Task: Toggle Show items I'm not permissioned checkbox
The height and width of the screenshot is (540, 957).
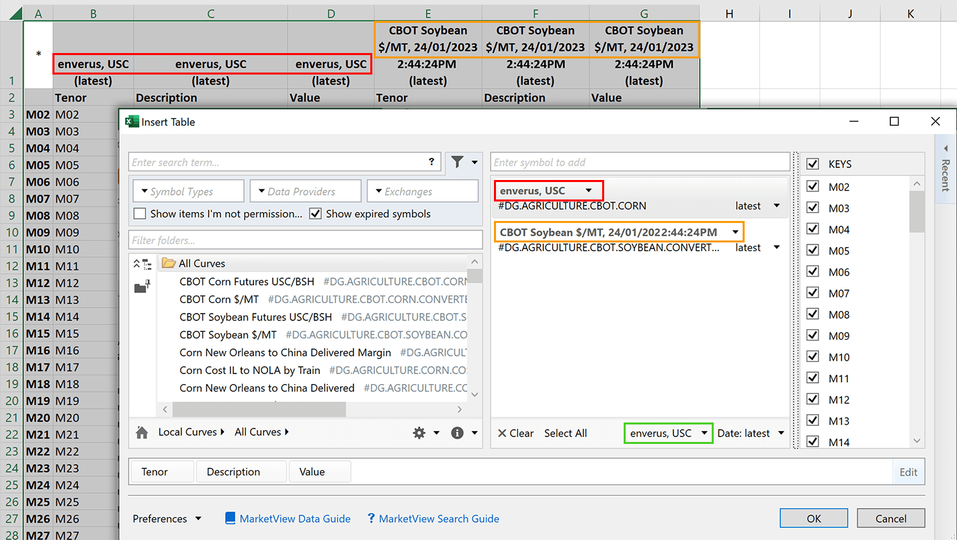Action: [x=140, y=214]
